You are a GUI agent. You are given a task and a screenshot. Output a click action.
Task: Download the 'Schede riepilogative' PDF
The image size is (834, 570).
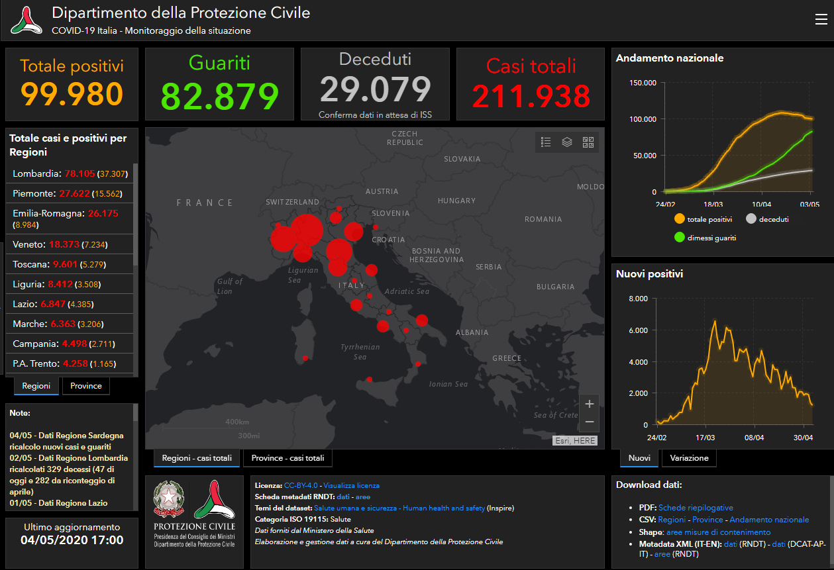(x=696, y=507)
